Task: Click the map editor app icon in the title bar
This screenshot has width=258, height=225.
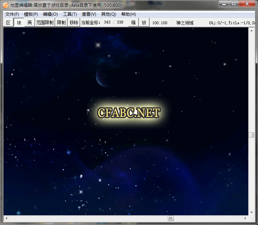Action: tap(6, 5)
